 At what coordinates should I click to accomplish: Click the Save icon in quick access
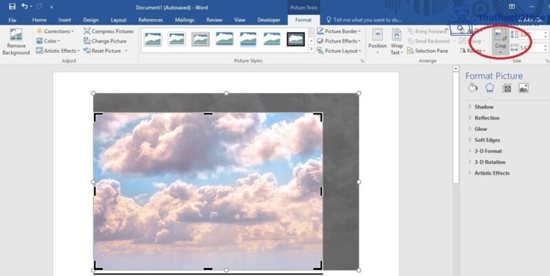click(x=12, y=6)
